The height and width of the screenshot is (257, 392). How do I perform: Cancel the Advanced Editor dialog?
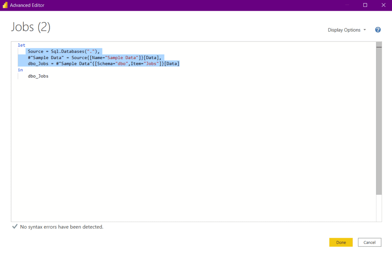[x=369, y=242]
